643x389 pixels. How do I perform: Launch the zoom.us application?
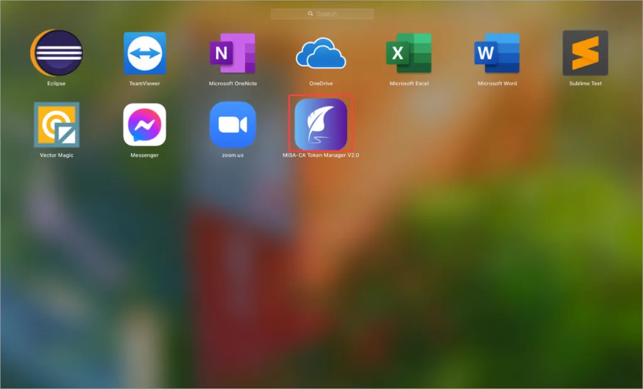(x=232, y=124)
